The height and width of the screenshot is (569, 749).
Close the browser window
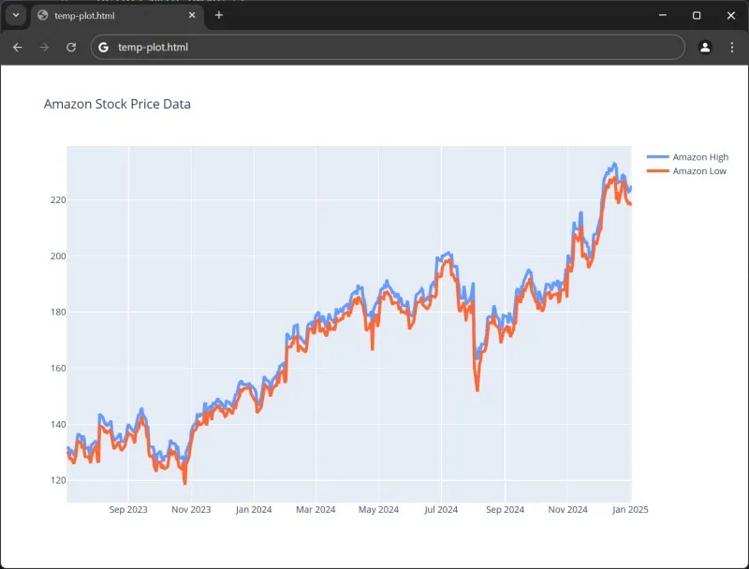[731, 15]
